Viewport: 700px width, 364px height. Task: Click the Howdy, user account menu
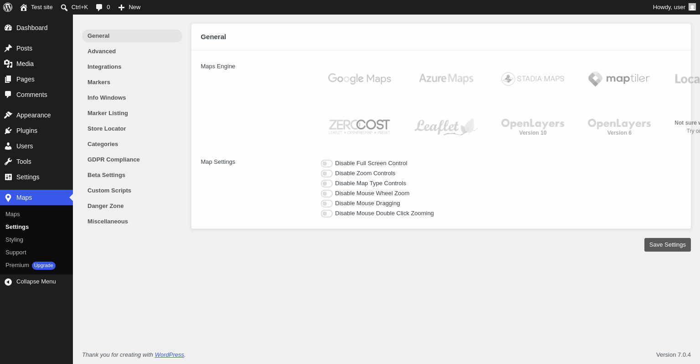[674, 7]
